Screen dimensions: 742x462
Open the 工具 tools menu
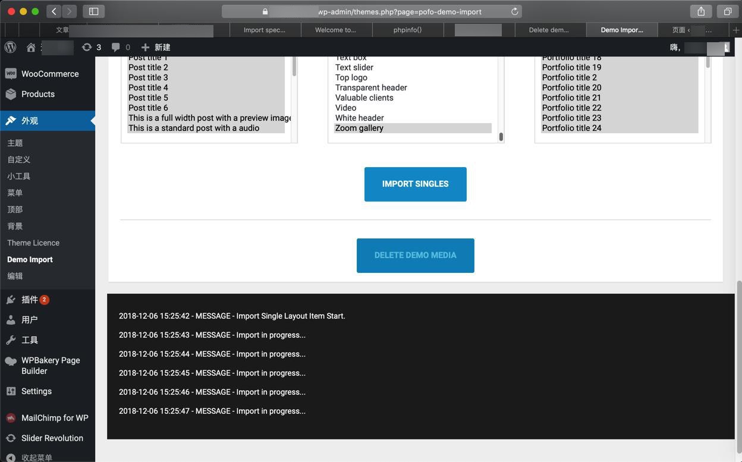[x=48, y=340]
